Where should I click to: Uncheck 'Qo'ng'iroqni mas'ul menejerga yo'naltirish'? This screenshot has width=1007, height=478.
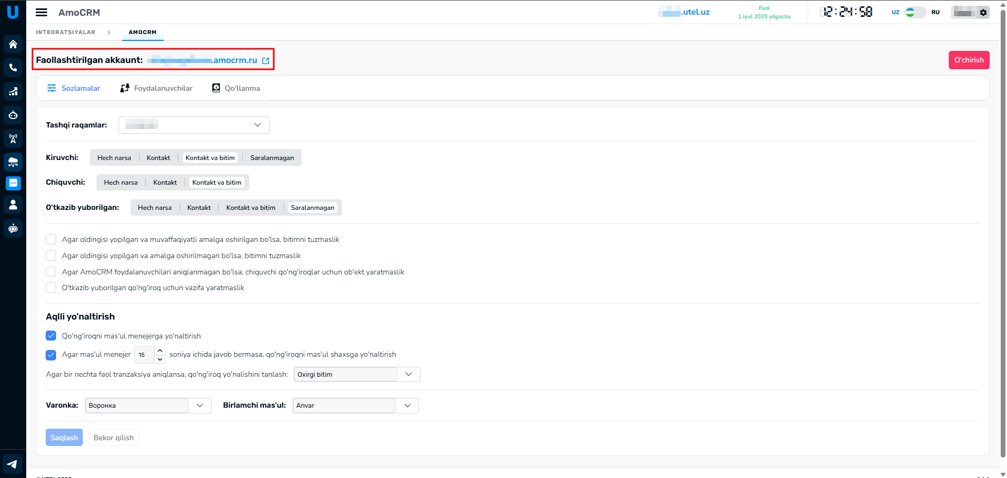pyautogui.click(x=51, y=336)
